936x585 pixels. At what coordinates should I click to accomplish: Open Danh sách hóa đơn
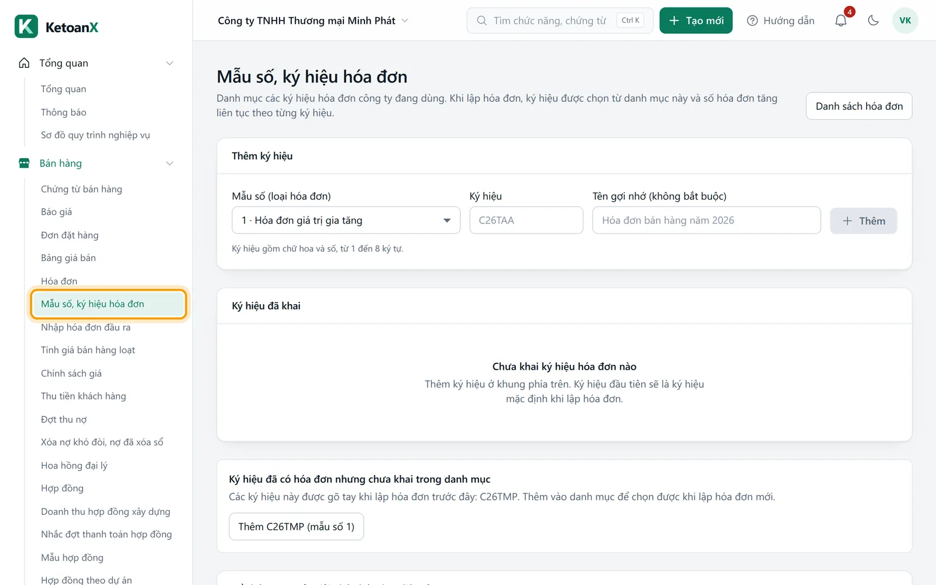pos(859,106)
